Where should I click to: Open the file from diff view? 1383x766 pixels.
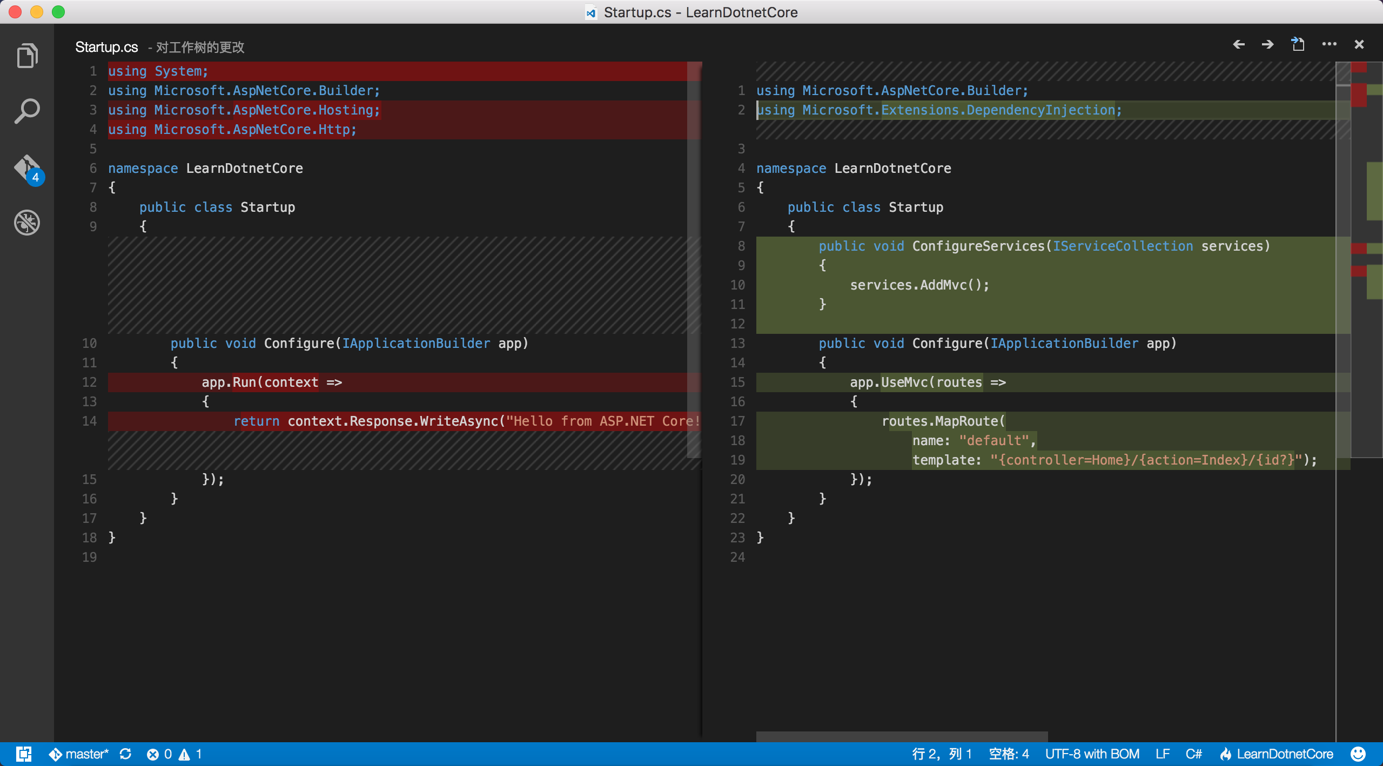point(1298,44)
